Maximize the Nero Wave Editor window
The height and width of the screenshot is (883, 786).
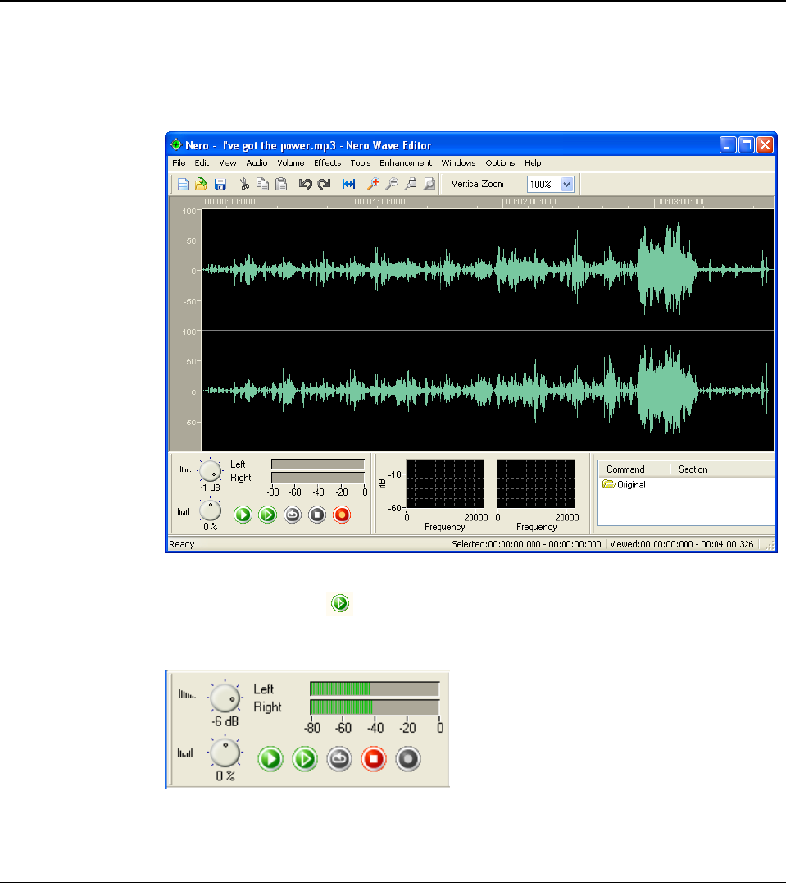click(x=747, y=145)
